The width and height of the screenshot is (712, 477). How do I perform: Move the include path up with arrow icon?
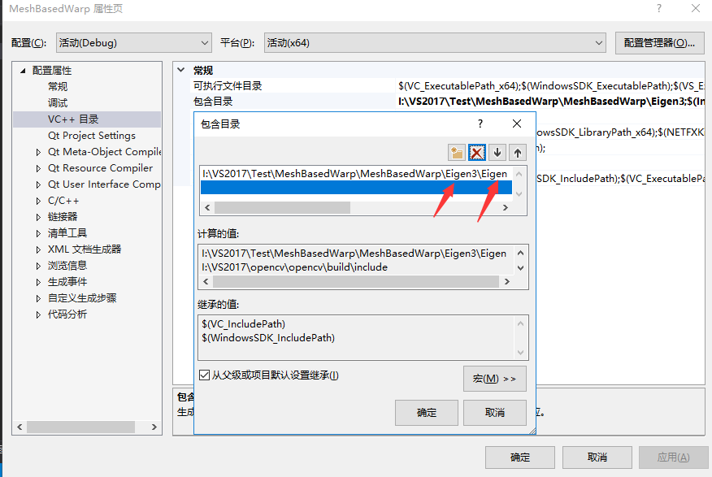[x=518, y=152]
